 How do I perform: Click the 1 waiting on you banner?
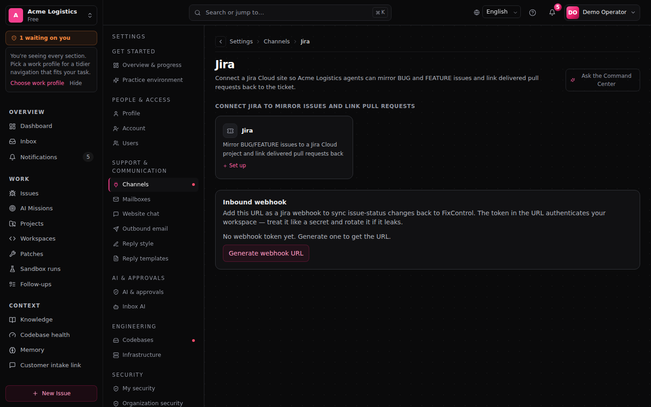point(51,38)
